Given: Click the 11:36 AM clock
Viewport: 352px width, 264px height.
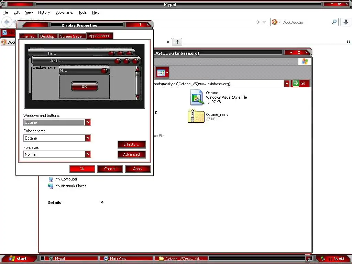Looking at the screenshot, I should click(x=336, y=259).
